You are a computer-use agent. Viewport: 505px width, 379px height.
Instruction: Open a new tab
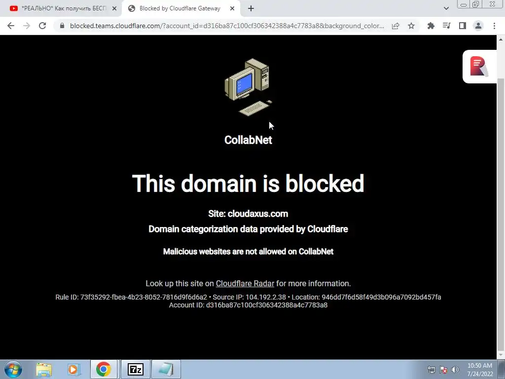point(251,8)
